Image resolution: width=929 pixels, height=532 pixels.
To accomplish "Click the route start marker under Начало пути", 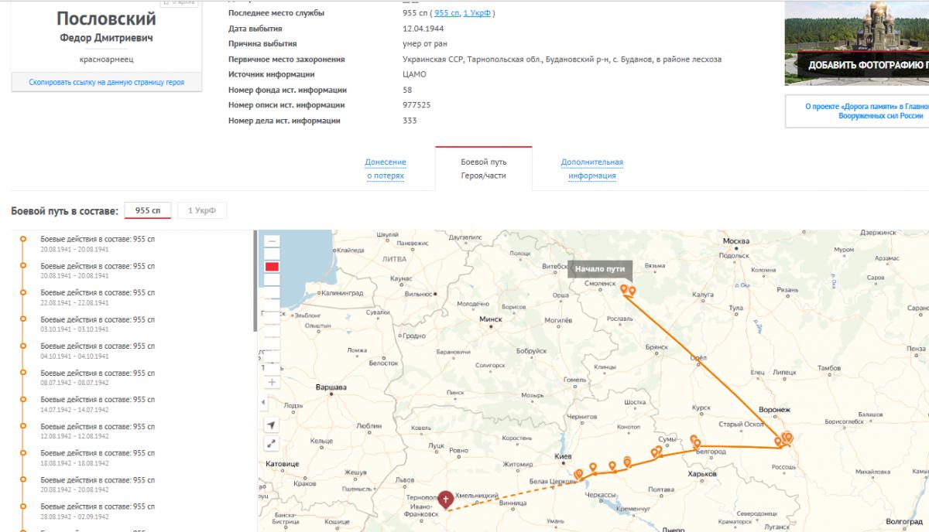I will 624,288.
